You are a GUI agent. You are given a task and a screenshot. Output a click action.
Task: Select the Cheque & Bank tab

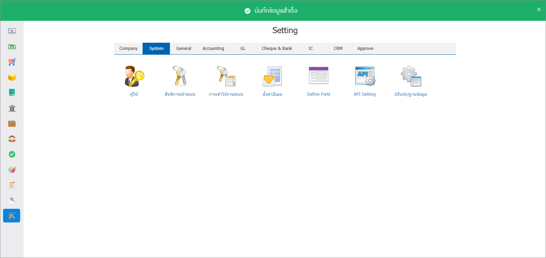point(277,49)
